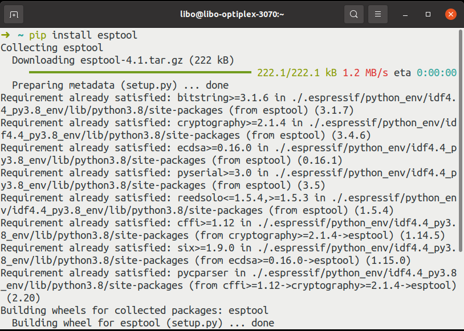Viewport: 464px width, 331px height.
Task: Click the cyan tilde directory indicator
Action: [x=21, y=35]
